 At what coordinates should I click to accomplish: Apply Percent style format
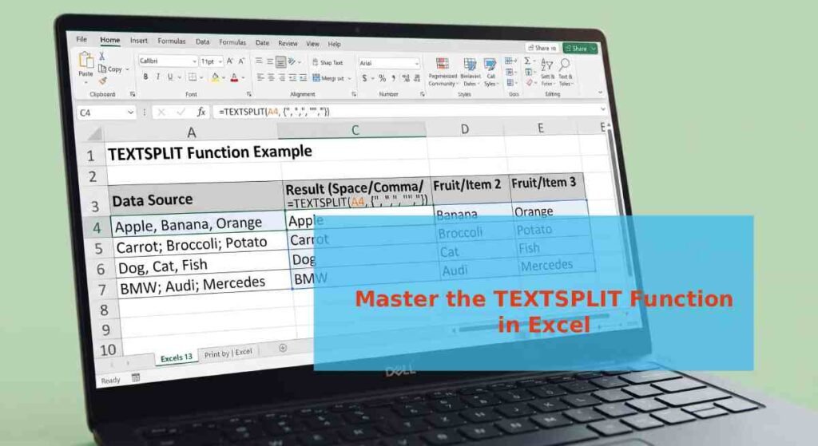382,78
